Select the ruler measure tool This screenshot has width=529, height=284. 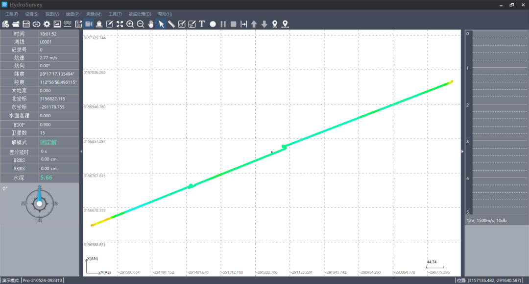171,24
